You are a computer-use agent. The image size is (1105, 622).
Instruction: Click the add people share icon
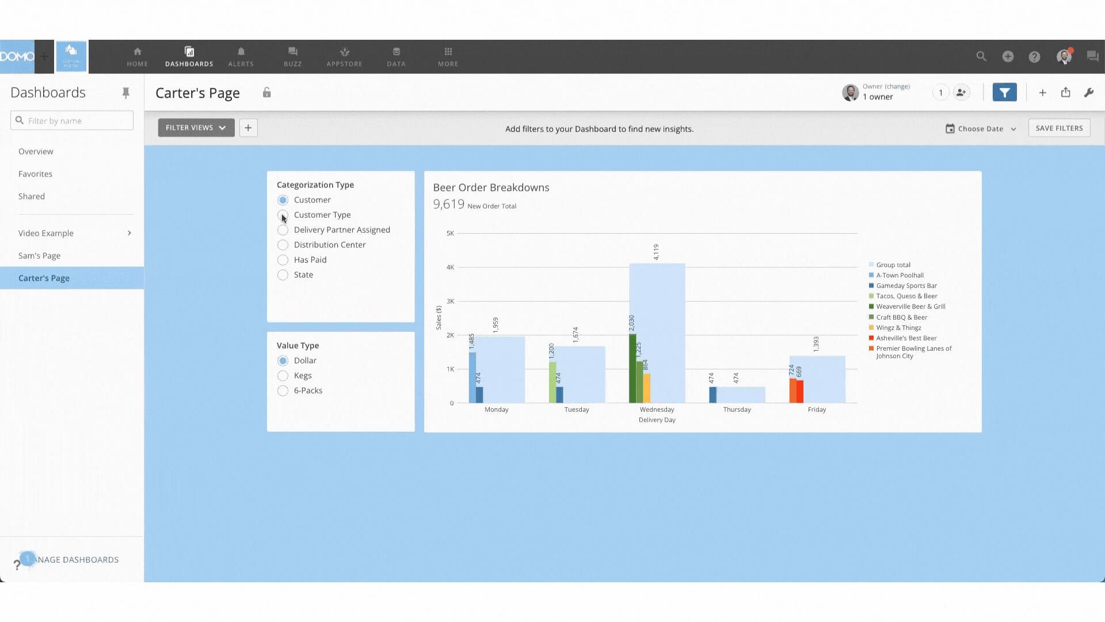pos(961,92)
